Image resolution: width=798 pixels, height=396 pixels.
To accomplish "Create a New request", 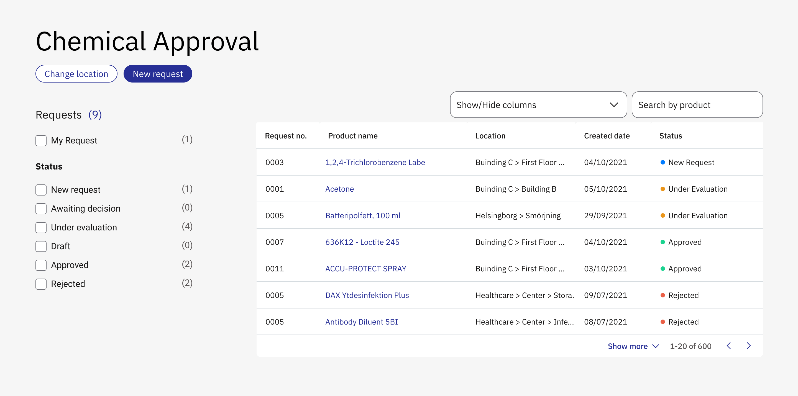I will pyautogui.click(x=158, y=74).
